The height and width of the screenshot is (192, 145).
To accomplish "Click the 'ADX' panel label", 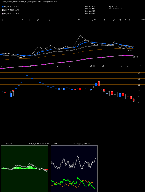I will tap(55, 144).
